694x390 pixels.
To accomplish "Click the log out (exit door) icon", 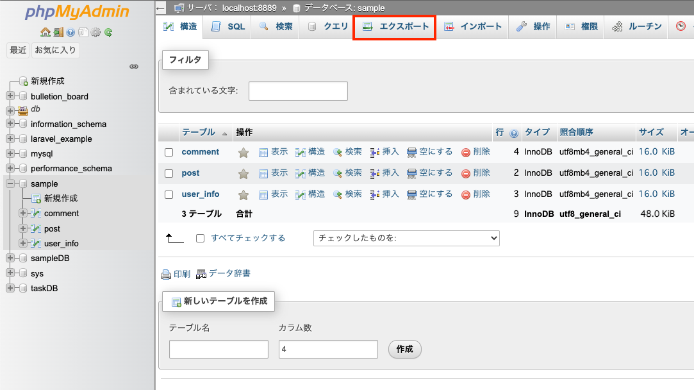I will click(x=58, y=32).
